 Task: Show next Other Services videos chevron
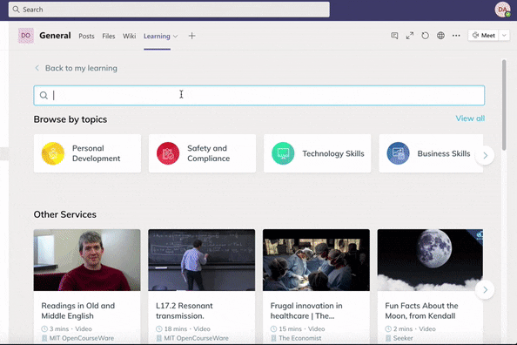(x=485, y=290)
